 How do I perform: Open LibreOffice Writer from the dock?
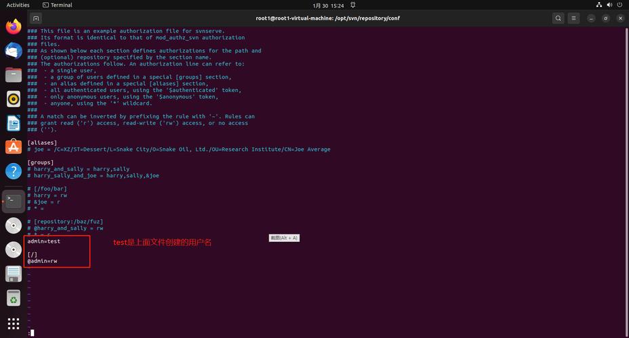(x=14, y=123)
